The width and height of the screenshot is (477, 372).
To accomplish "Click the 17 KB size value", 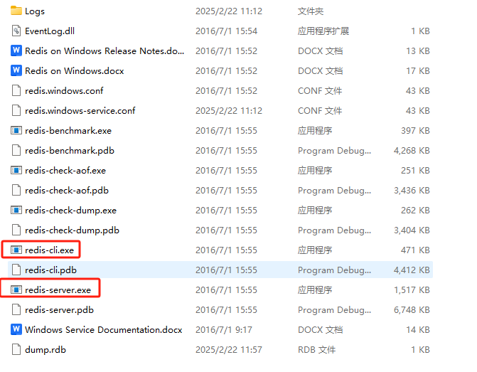I will point(418,71).
